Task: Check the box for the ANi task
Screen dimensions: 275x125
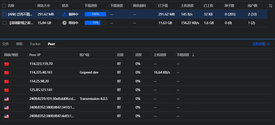Action: point(5,14)
